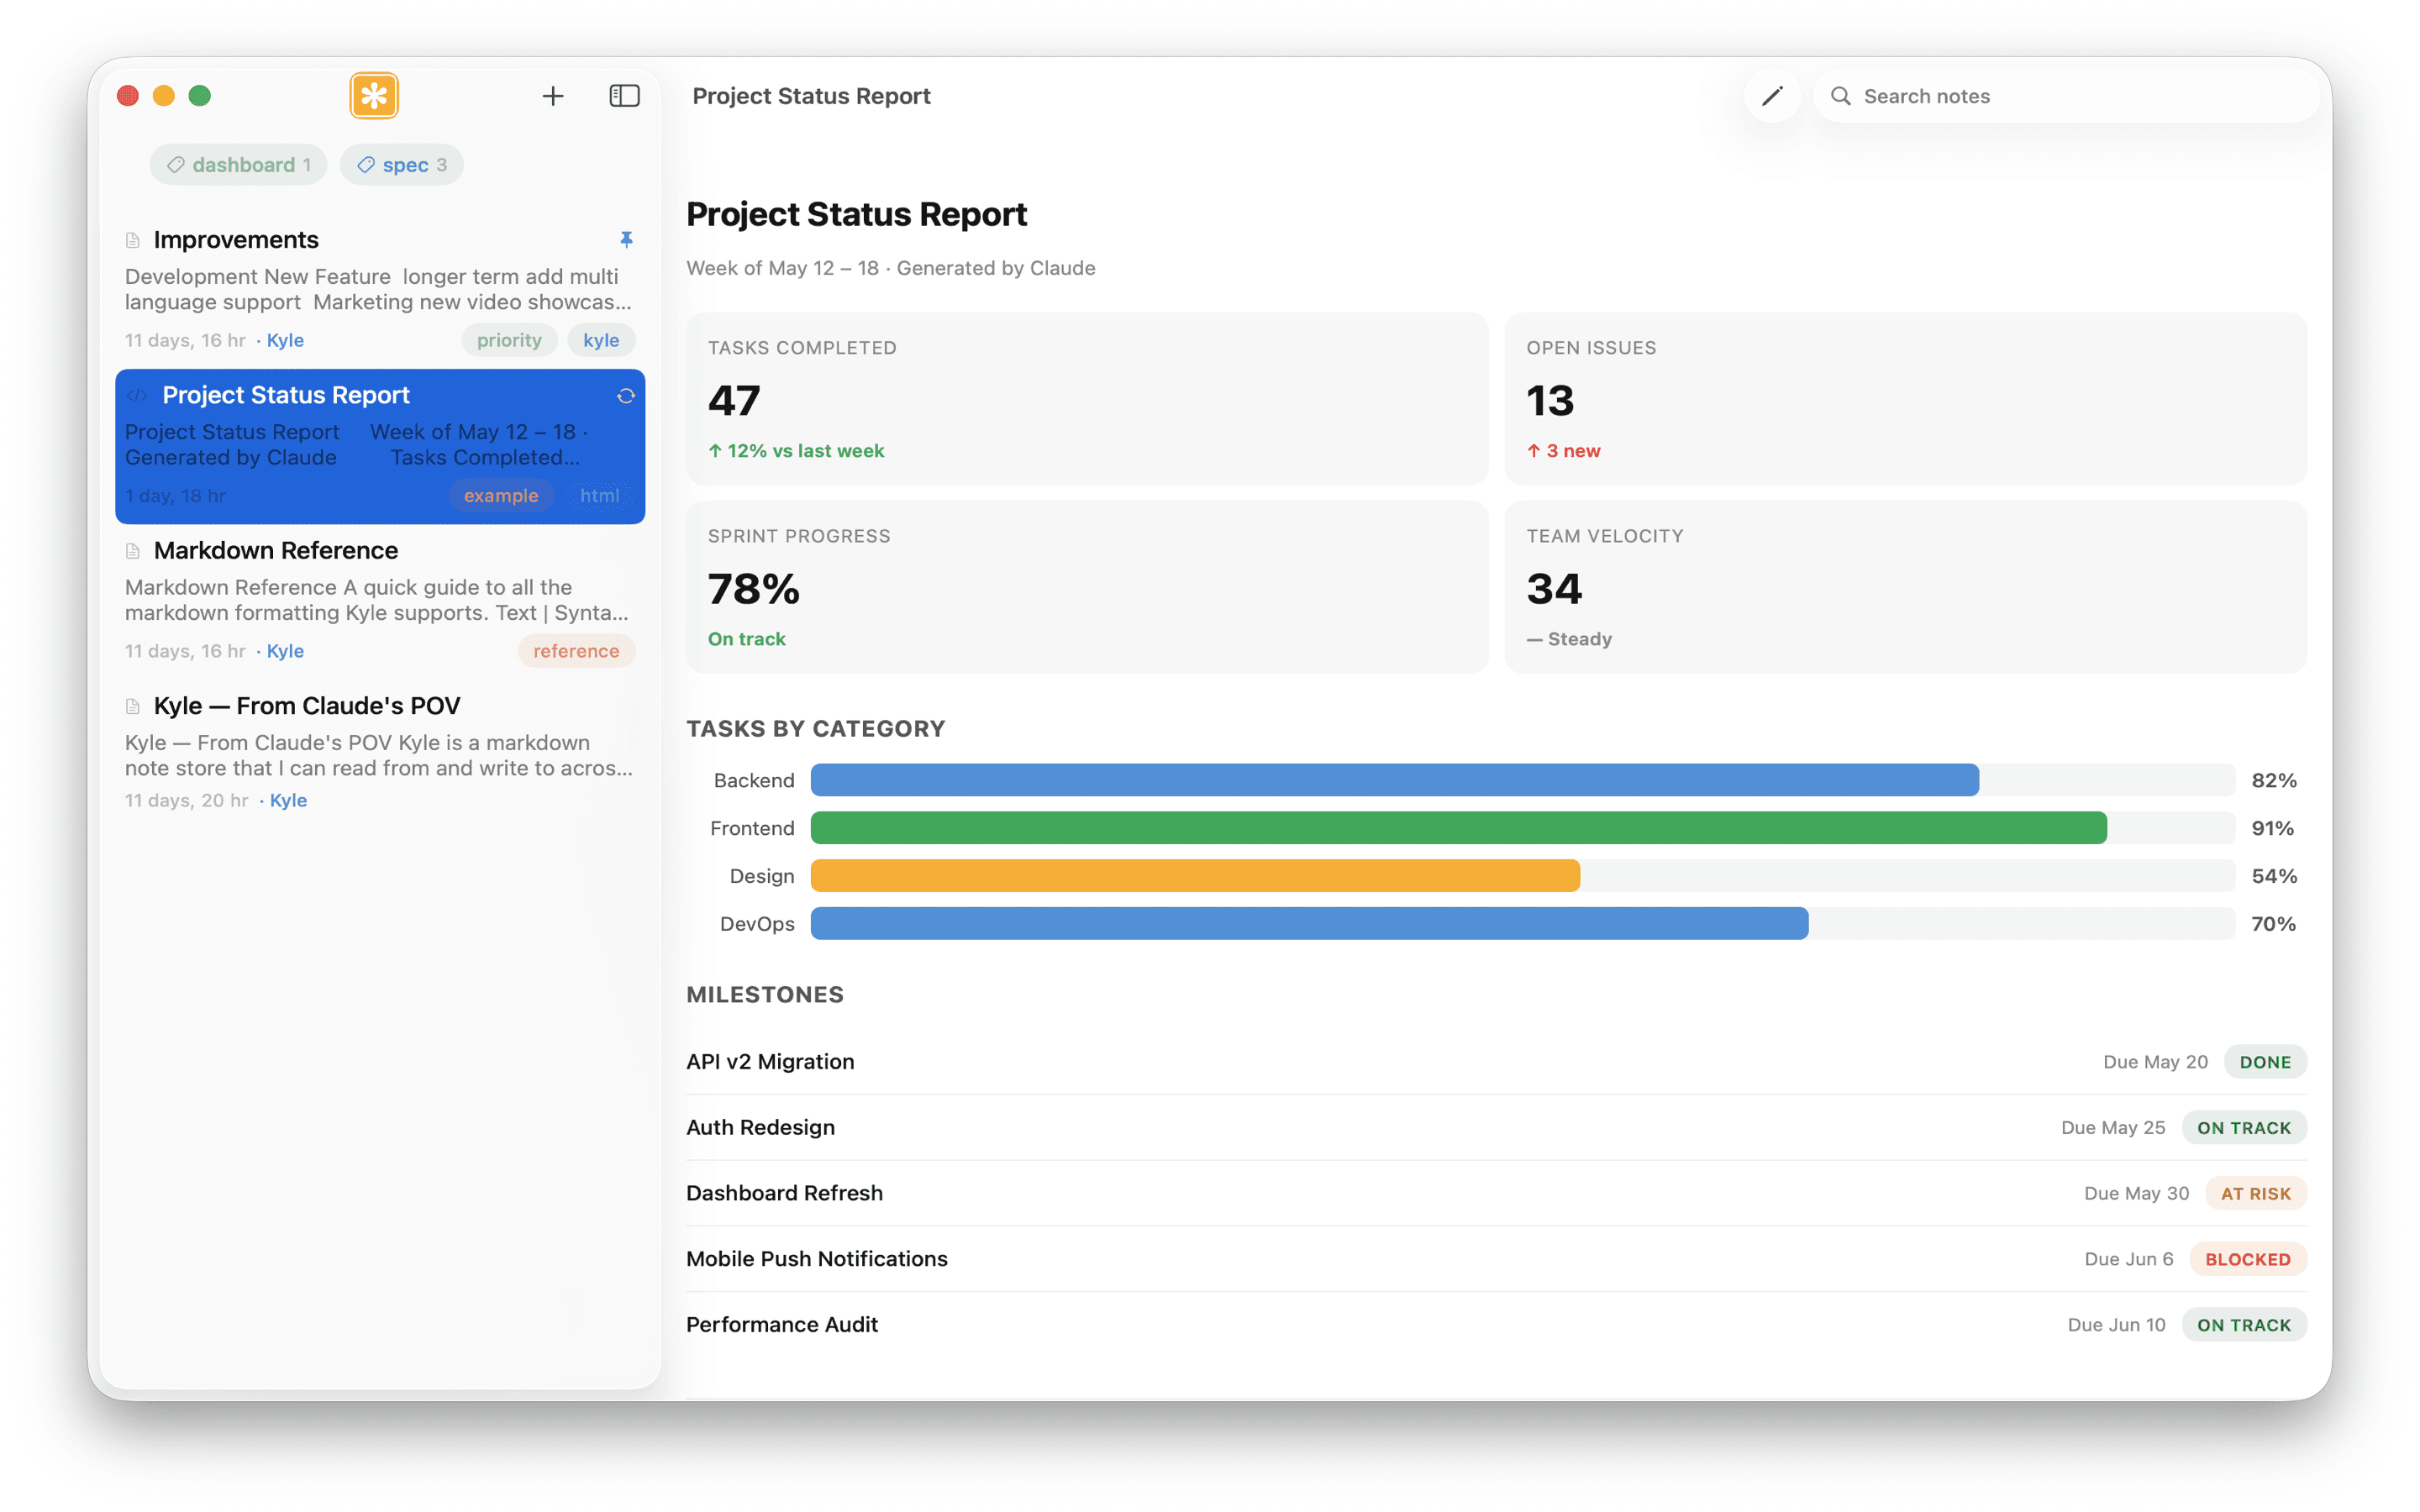2420x1512 pixels.
Task: Click the Dashboard Refresh milestone
Action: click(x=1496, y=1193)
